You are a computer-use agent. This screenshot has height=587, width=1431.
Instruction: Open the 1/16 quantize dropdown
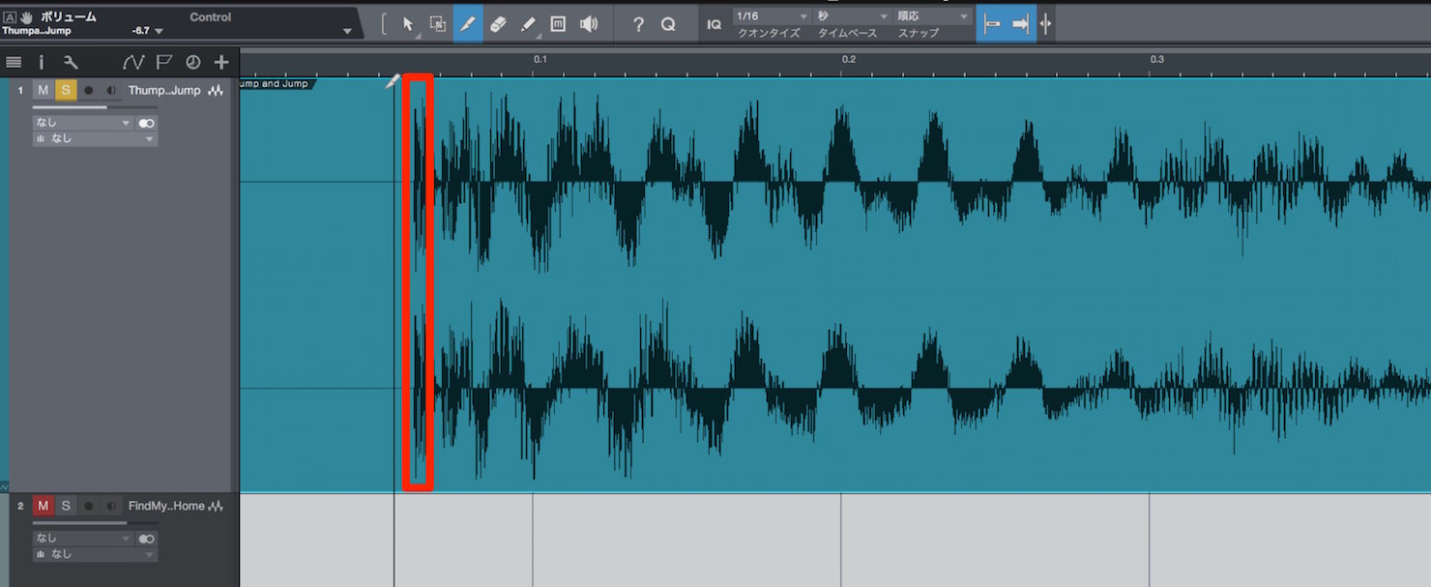773,16
